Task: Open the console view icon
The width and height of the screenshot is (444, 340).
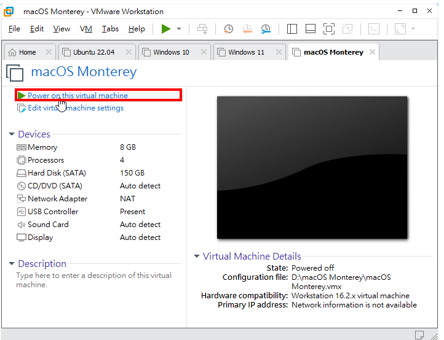Action: click(374, 29)
